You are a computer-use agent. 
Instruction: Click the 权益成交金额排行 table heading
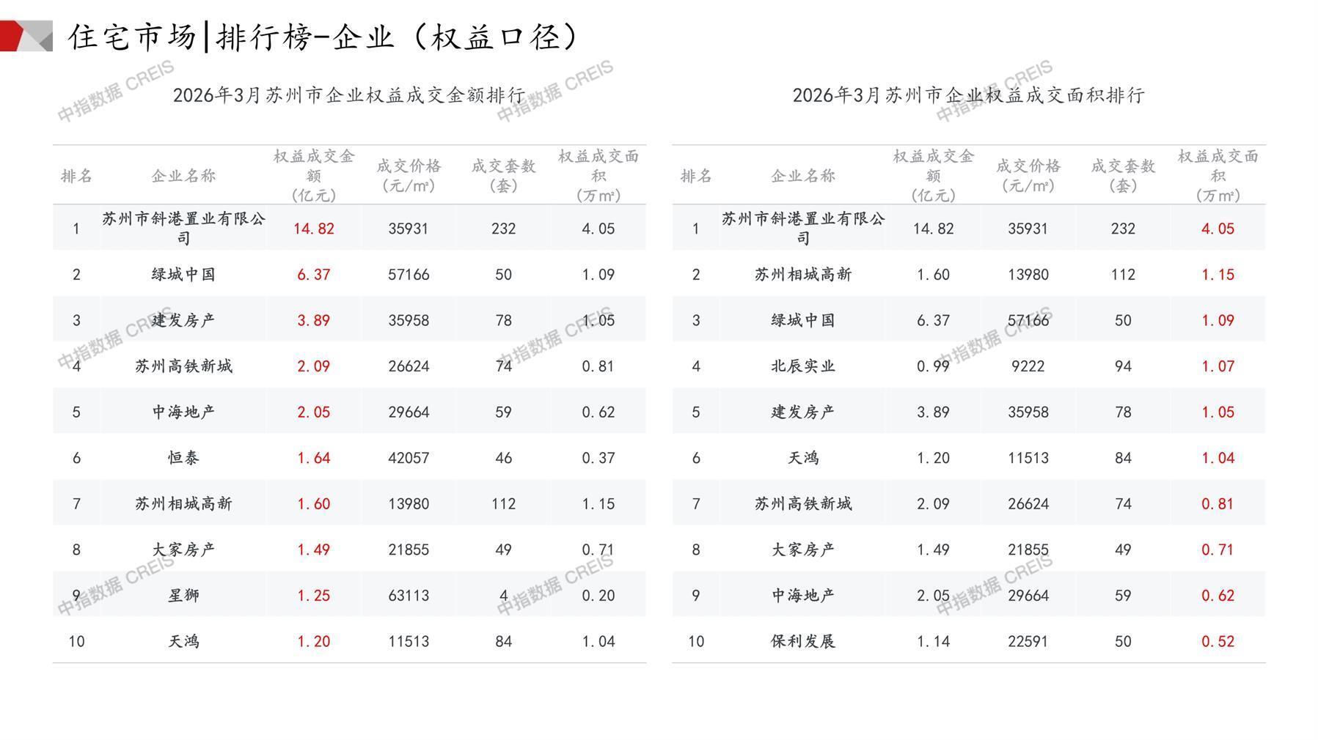coord(349,95)
